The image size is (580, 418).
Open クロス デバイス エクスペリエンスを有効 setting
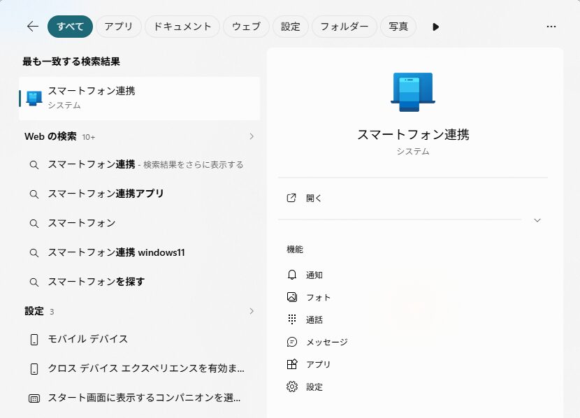(x=140, y=368)
